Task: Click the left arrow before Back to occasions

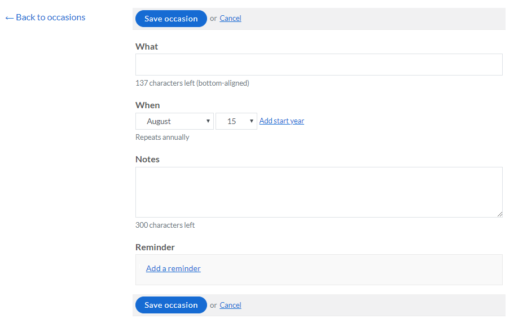Action: pos(9,17)
